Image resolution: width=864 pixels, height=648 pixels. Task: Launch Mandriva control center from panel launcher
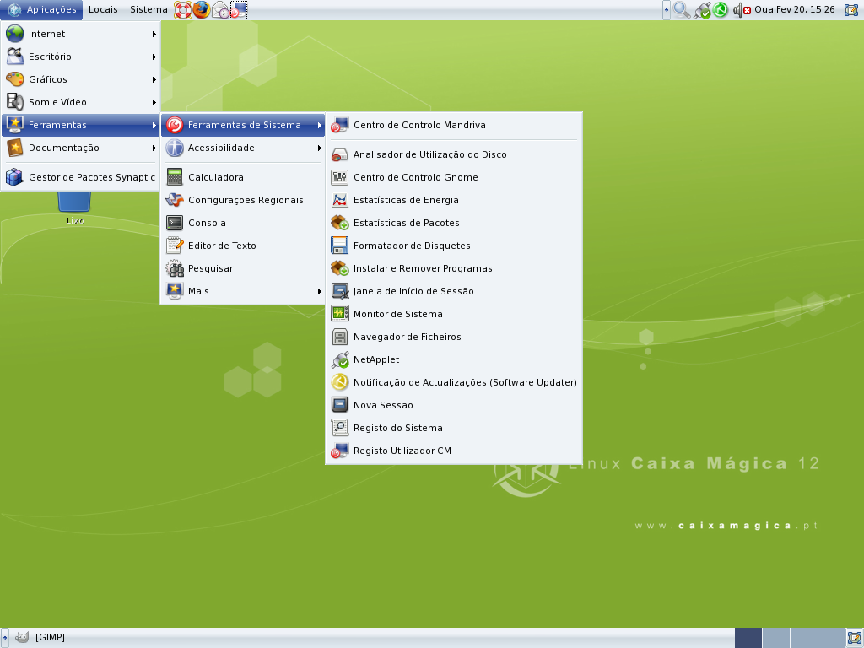pos(239,10)
